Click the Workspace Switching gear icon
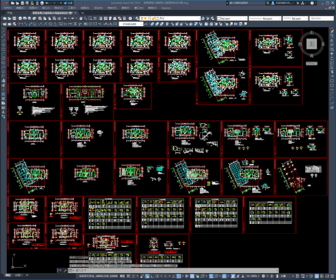 [x=263, y=276]
